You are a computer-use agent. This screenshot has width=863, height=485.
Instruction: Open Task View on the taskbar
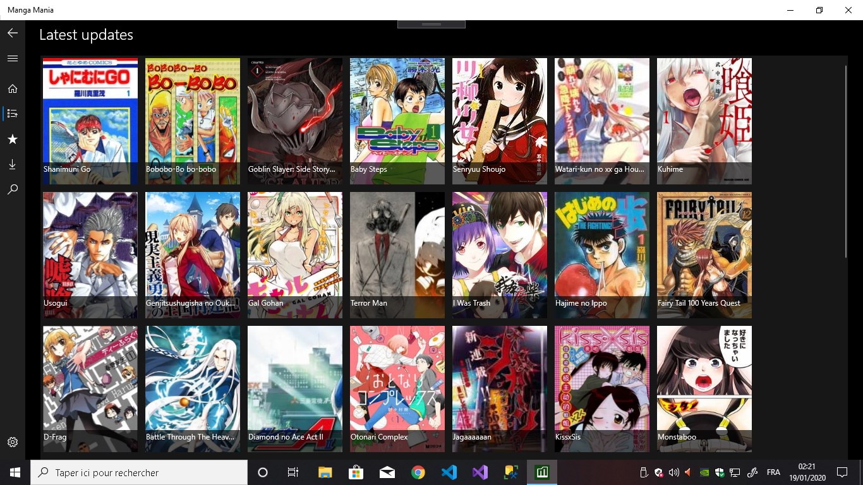[293, 472]
